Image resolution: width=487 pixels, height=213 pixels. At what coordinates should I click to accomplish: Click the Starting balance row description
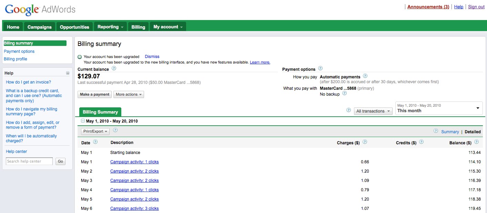pos(125,153)
